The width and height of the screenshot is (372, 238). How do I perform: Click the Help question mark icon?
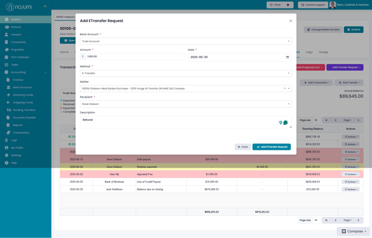pos(7,163)
